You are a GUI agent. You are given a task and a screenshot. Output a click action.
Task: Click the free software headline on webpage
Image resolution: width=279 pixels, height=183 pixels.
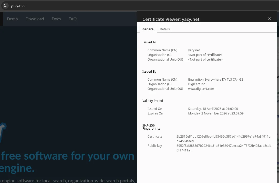pos(67,162)
